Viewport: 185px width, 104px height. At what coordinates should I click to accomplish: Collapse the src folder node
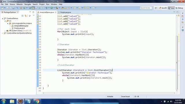tap(5, 21)
